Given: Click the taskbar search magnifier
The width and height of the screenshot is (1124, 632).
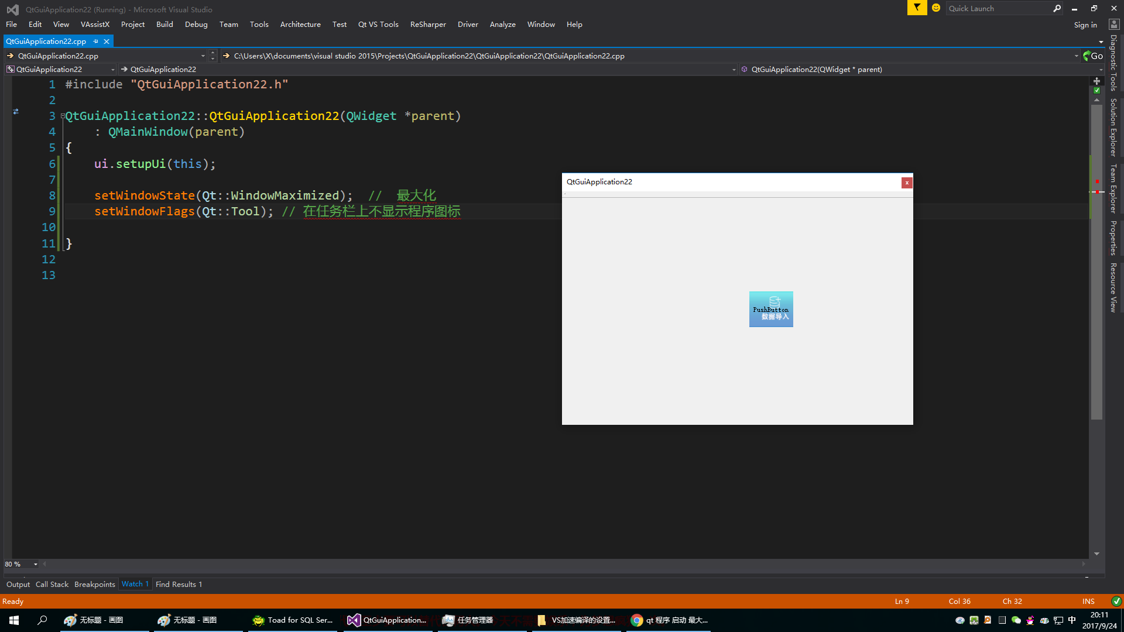Looking at the screenshot, I should (x=42, y=620).
